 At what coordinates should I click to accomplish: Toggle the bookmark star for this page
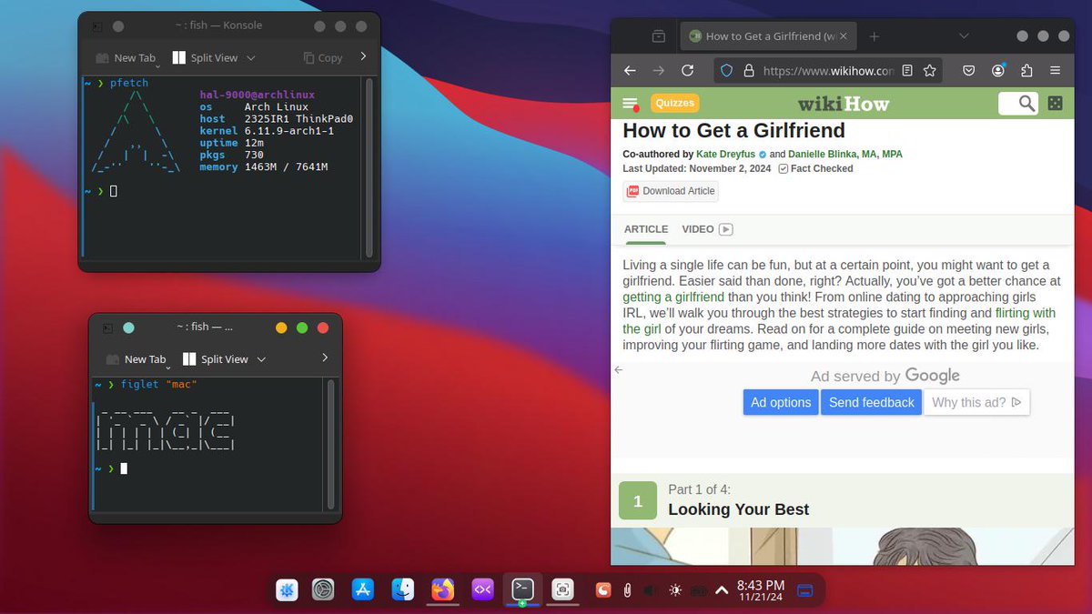(930, 70)
